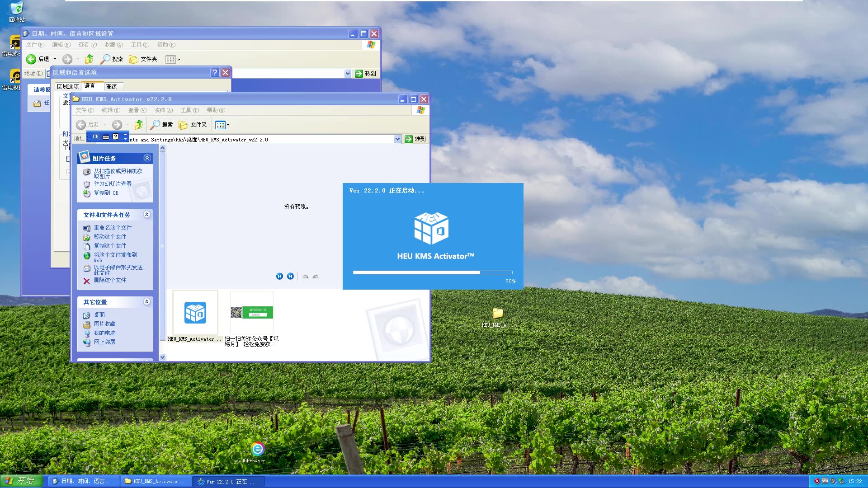Image resolution: width=868 pixels, height=488 pixels.
Task: Open 工具 menu in HEU_KMS_Activator window
Action: 189,110
